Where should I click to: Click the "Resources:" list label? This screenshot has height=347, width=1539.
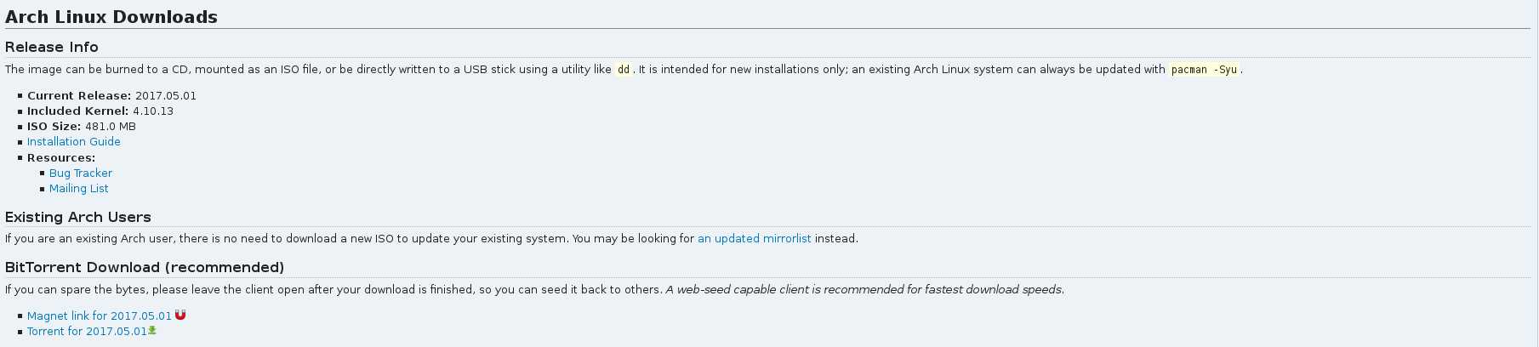tap(61, 158)
